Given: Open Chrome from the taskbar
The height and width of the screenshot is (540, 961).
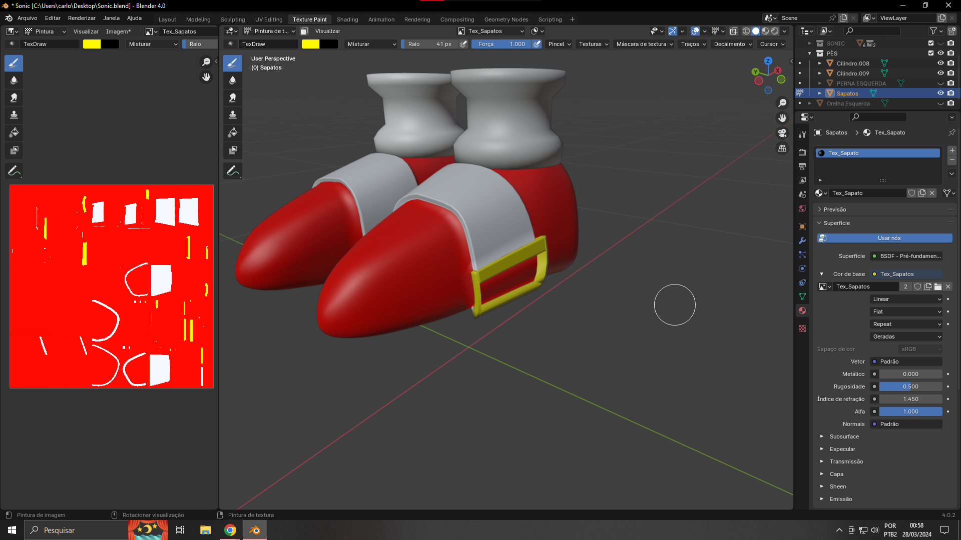Looking at the screenshot, I should (230, 530).
